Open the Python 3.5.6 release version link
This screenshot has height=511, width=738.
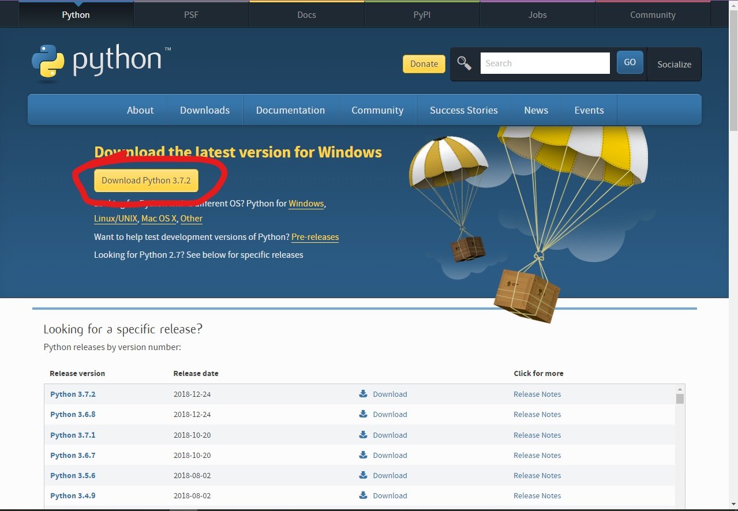pyautogui.click(x=73, y=475)
